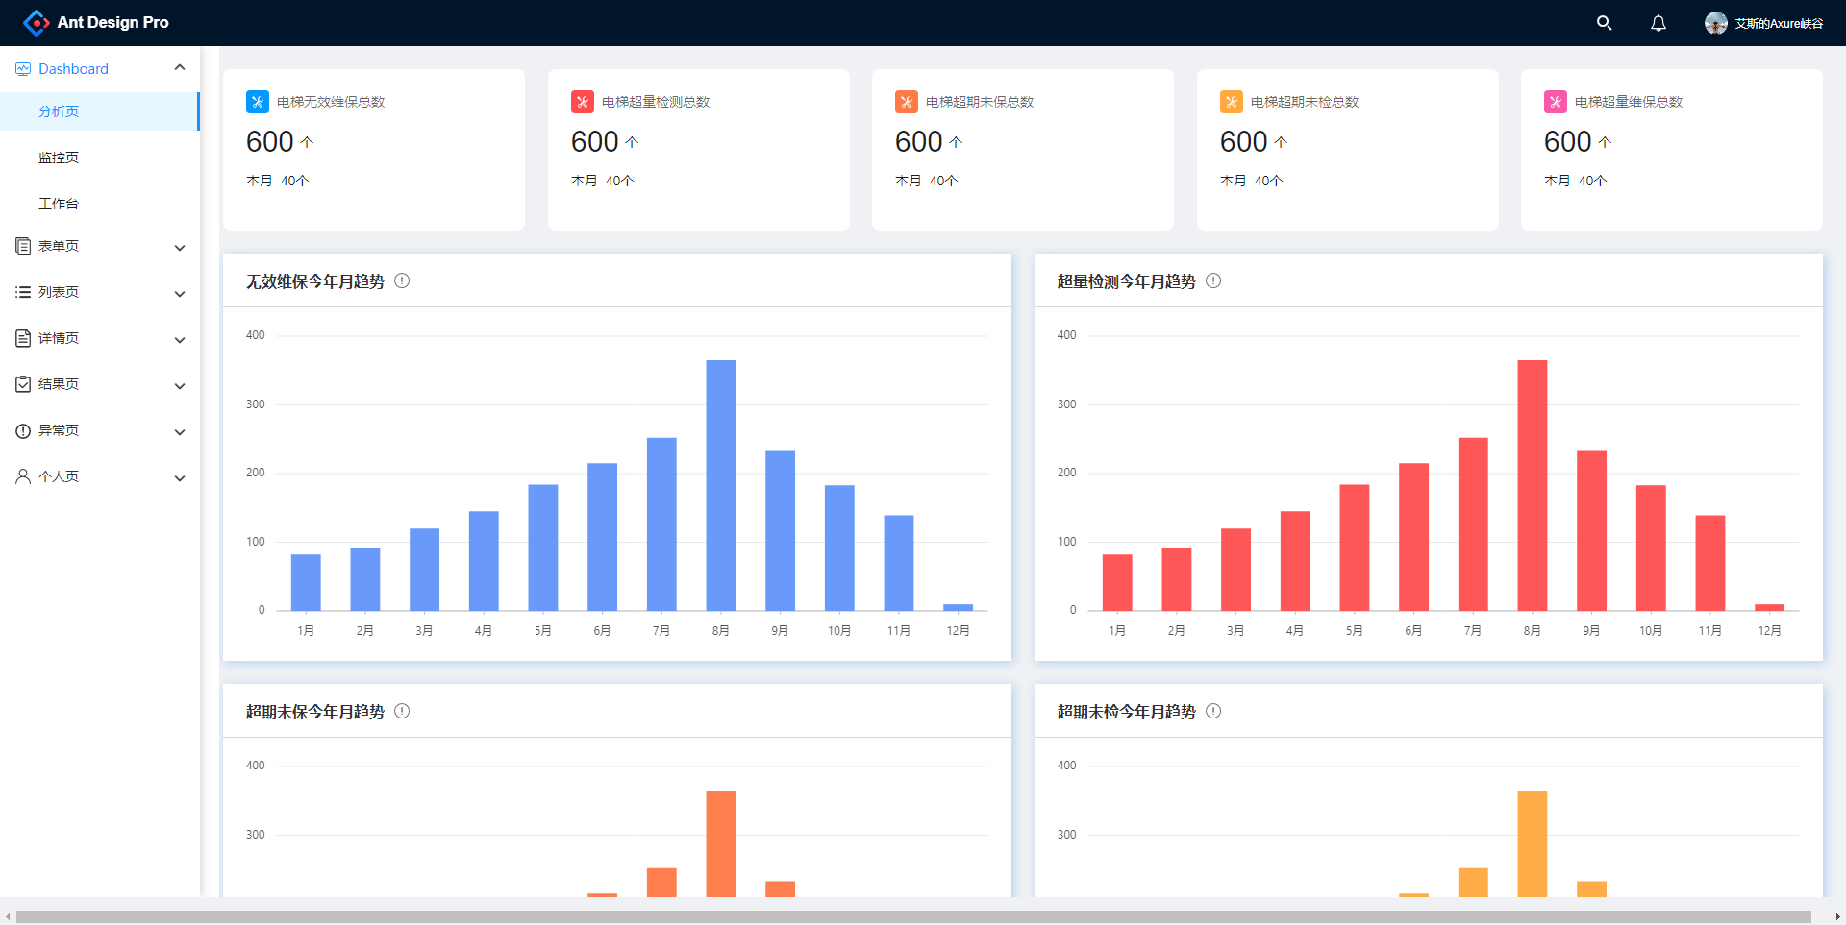
Task: Click the red icon of 电梯超量检测总数 card
Action: coord(583,102)
